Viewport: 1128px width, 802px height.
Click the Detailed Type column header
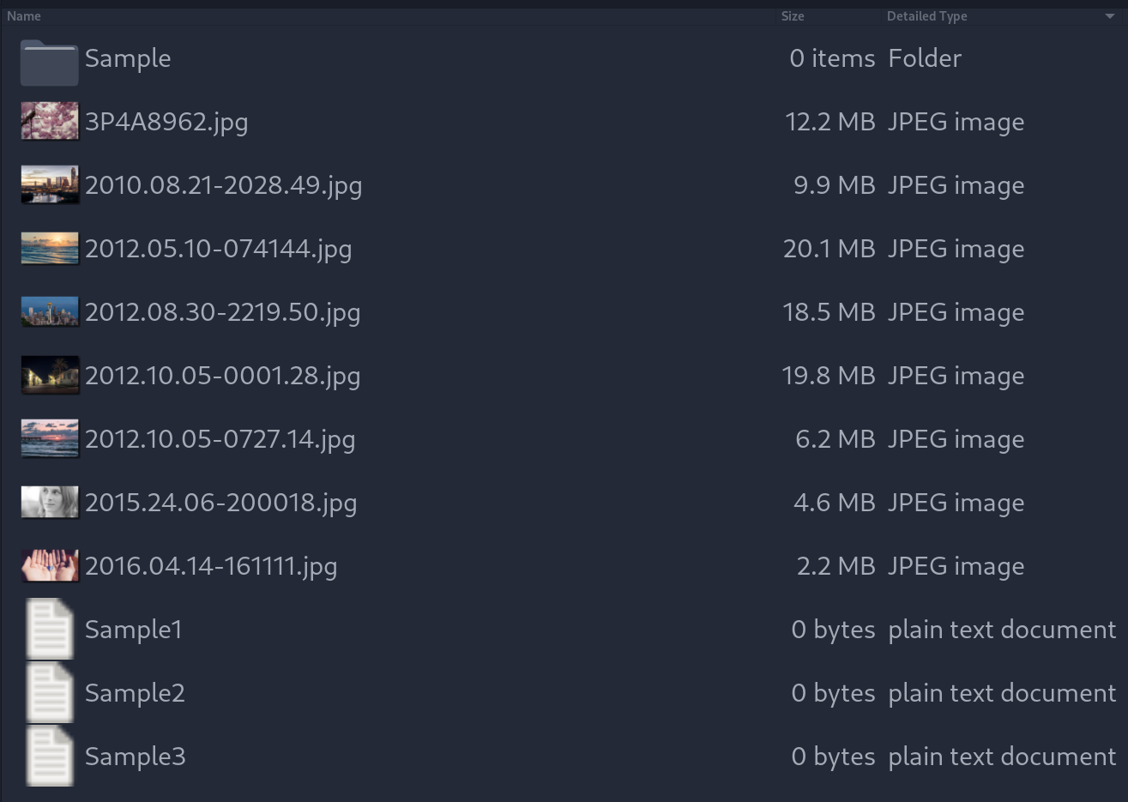pyautogui.click(x=927, y=15)
